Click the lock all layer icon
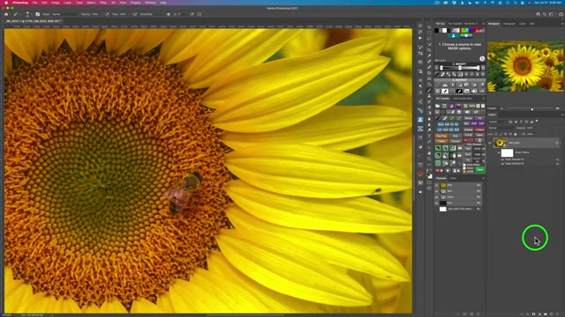The width and height of the screenshot is (565, 317). (x=516, y=134)
